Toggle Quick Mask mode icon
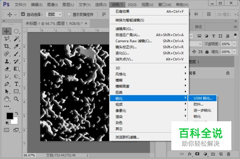The image size is (240, 159). coord(7,130)
